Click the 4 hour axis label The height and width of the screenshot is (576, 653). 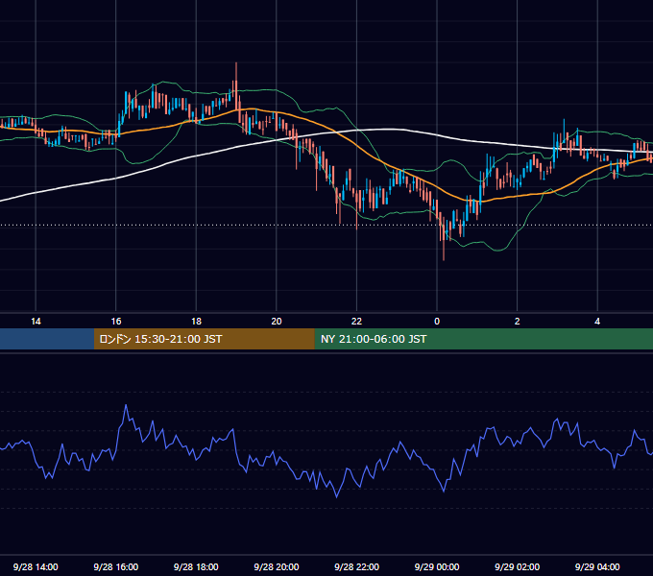(x=597, y=322)
